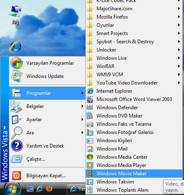Click the Windows Defender castle wall icon
The width and height of the screenshot is (184, 195).
point(90,107)
